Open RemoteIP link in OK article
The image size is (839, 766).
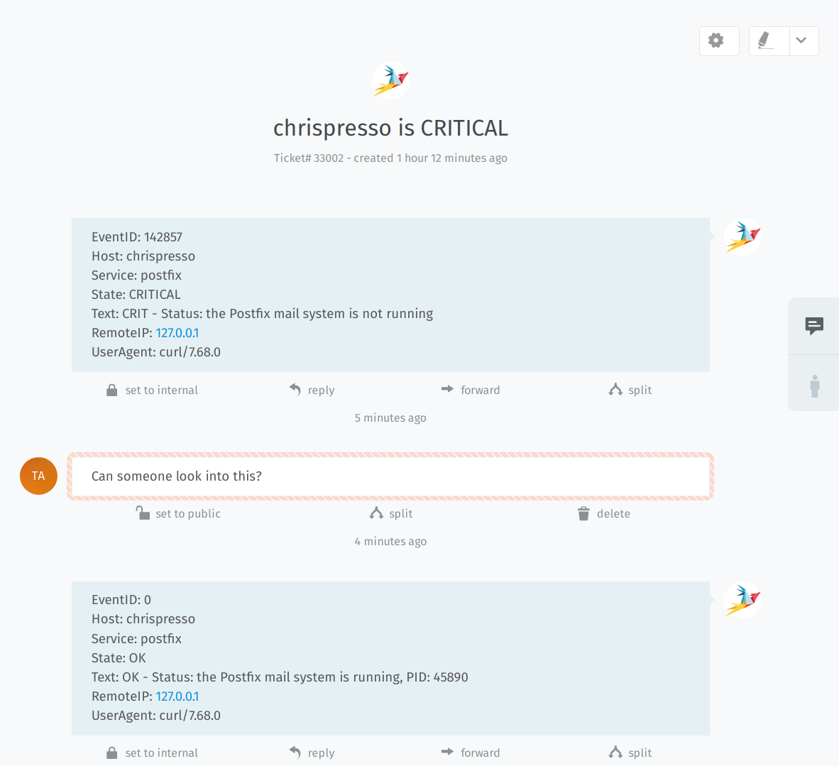pyautogui.click(x=177, y=696)
